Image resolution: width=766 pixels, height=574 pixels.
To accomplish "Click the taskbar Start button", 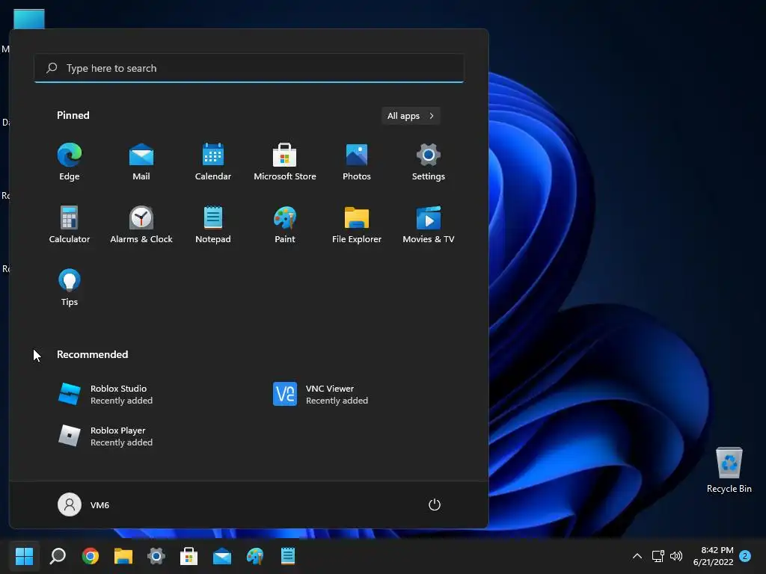I will [x=24, y=555].
